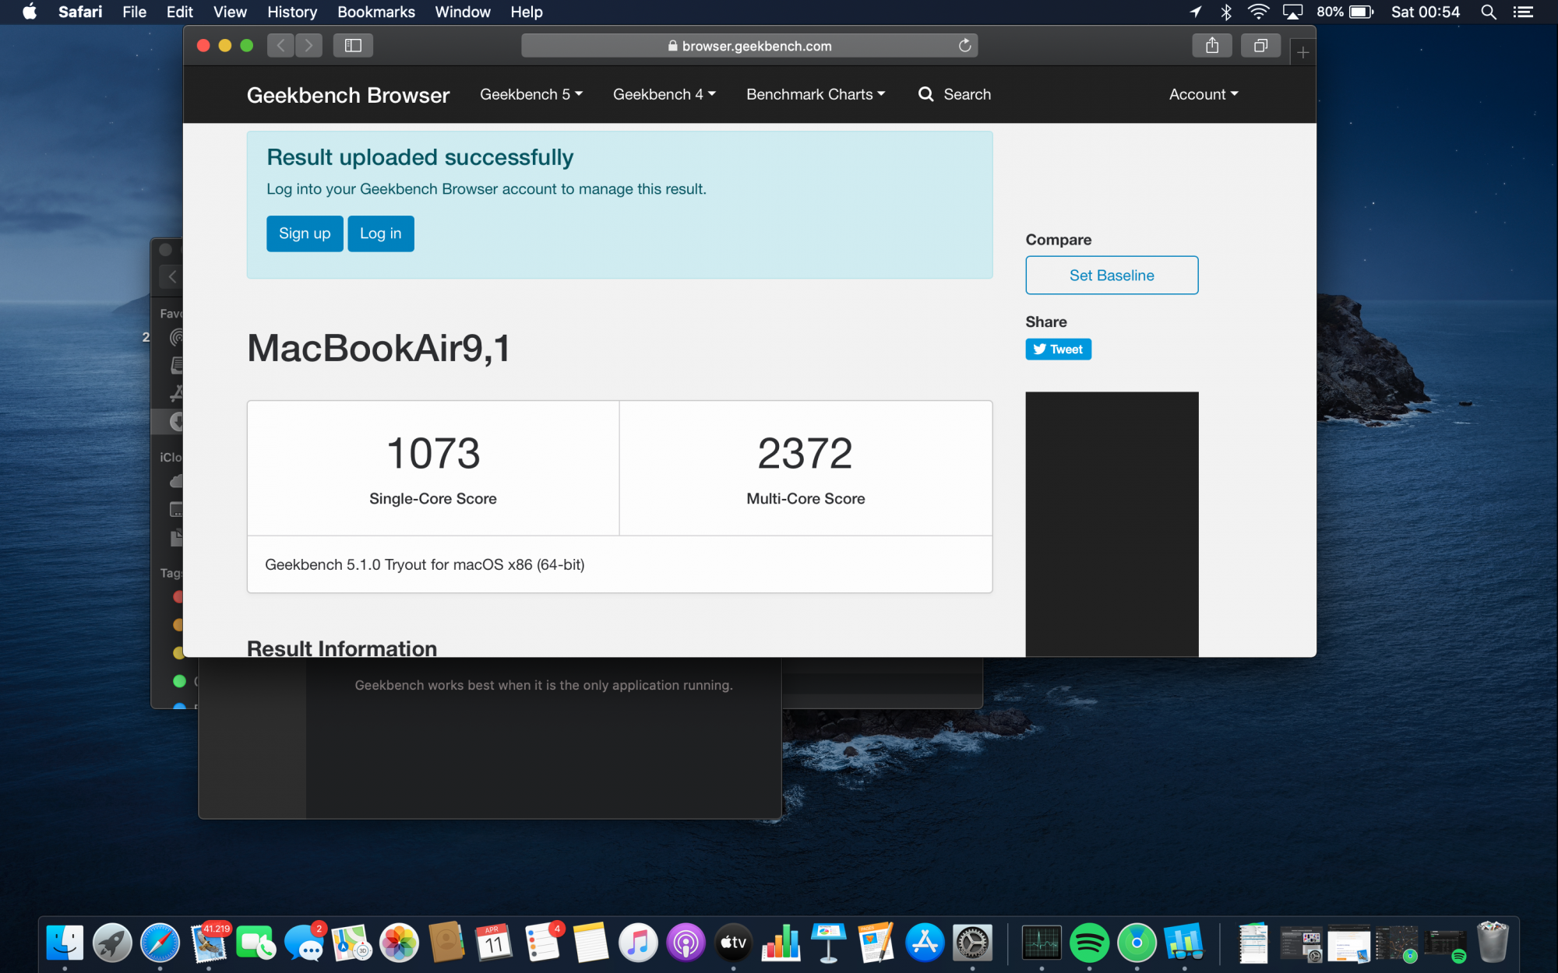Open the Safari menu in the menu bar
This screenshot has width=1558, height=973.
[80, 12]
